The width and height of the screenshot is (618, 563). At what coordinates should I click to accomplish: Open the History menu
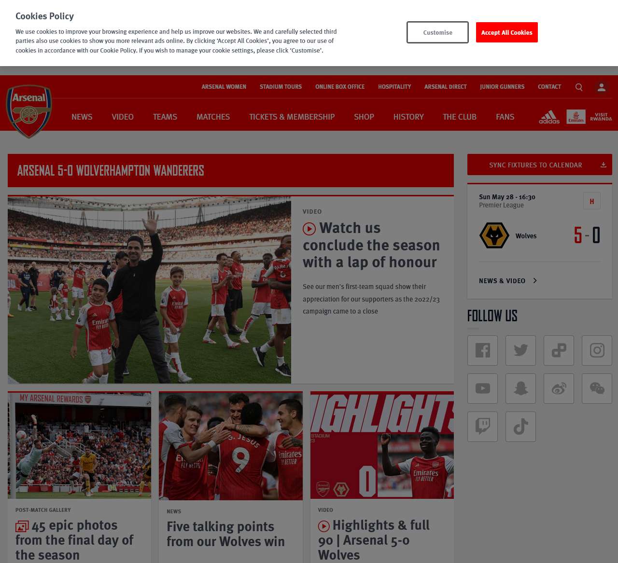click(408, 117)
